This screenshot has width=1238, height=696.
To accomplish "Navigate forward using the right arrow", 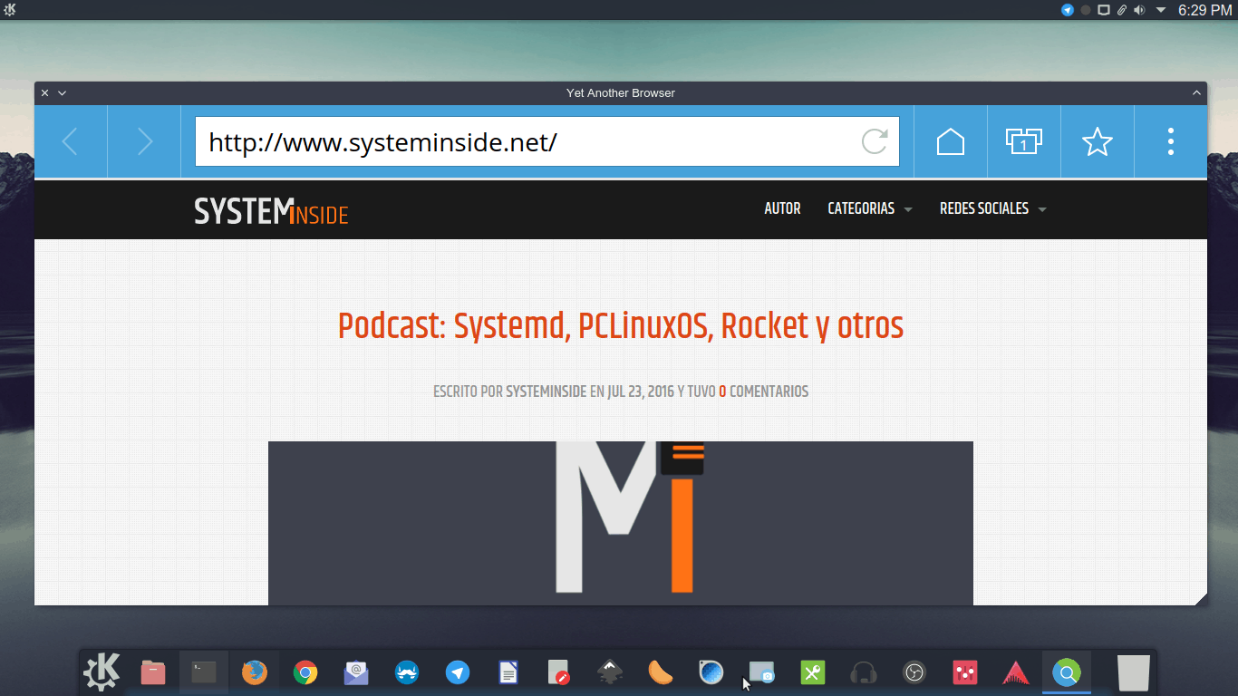I will tap(143, 141).
